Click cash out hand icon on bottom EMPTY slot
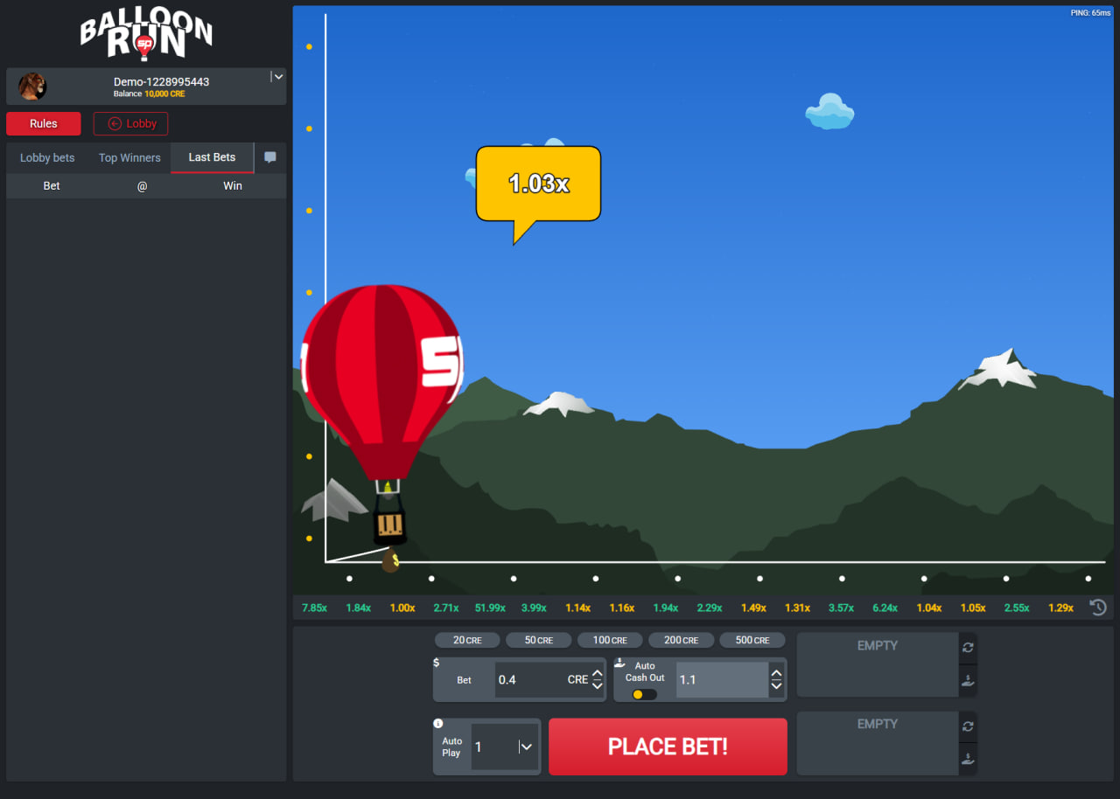This screenshot has height=799, width=1120. click(967, 761)
